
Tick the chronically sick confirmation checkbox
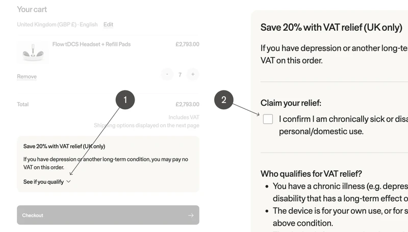coord(268,119)
